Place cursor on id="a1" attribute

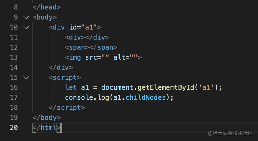tap(83, 27)
